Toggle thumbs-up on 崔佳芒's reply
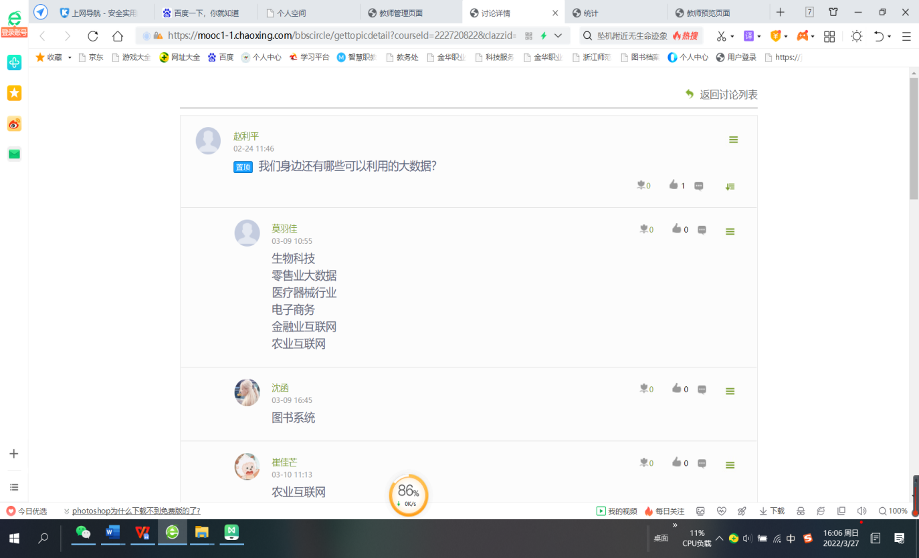 coord(676,462)
